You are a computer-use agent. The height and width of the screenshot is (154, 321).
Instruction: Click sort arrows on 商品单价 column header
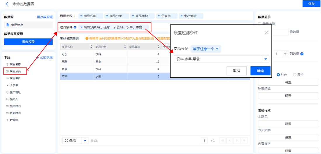tap(158, 47)
